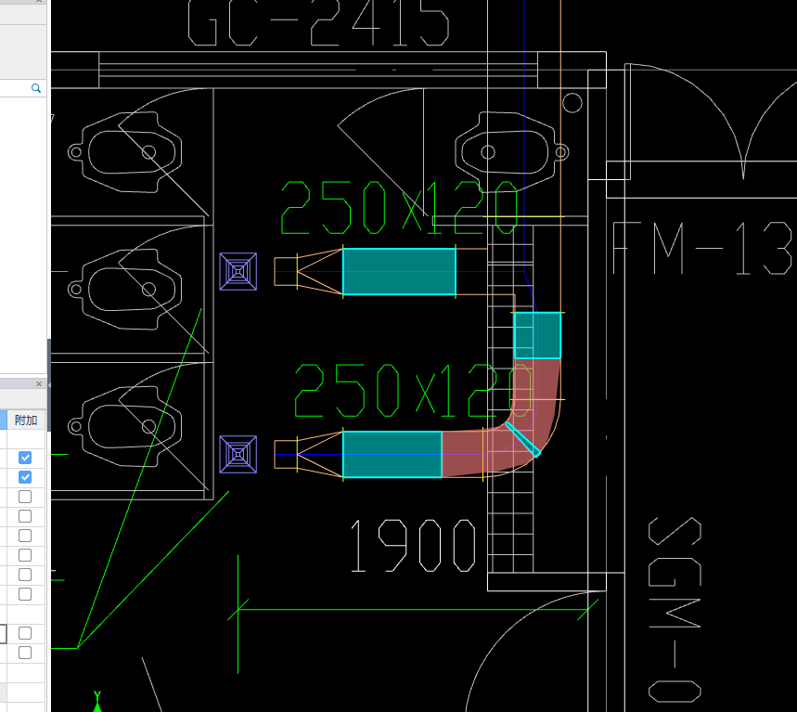Select the small circle floor drain symbol
This screenshot has width=797, height=712.
click(x=572, y=103)
